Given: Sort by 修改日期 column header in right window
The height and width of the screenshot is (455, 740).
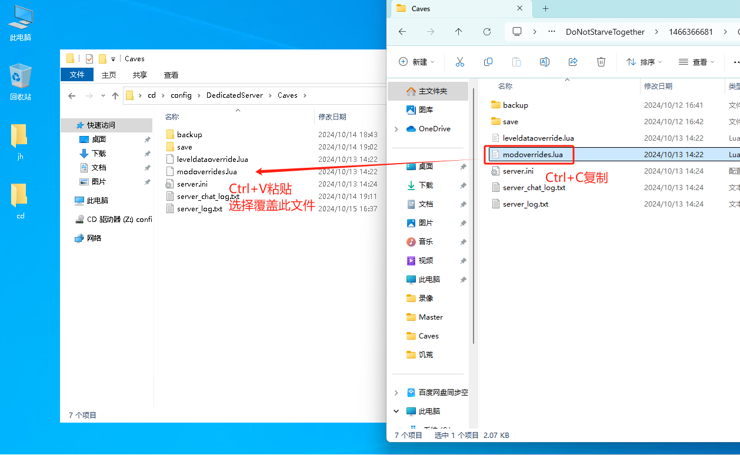Looking at the screenshot, I should pyautogui.click(x=658, y=87).
